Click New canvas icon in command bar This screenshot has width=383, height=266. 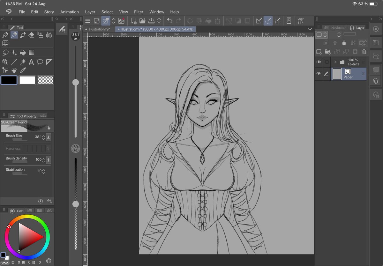133,21
